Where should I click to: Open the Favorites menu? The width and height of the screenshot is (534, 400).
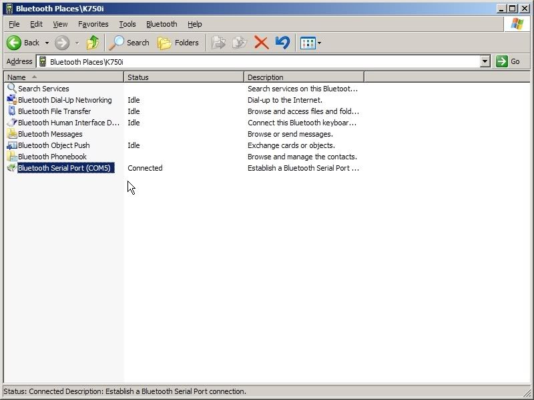coord(93,24)
